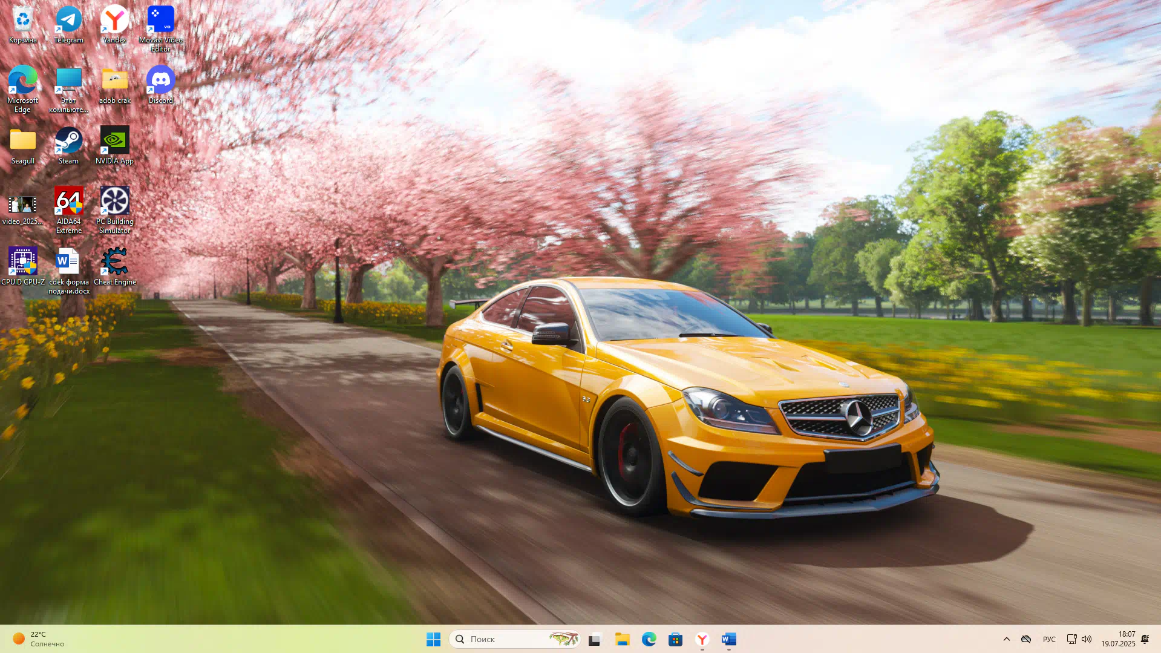Select the Seagull folder
This screenshot has width=1161, height=653.
pos(23,146)
